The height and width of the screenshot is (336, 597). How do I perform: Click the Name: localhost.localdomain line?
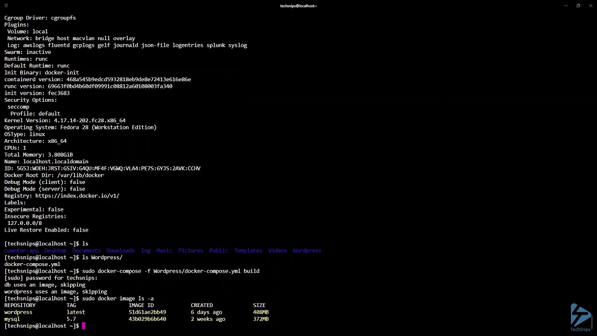46,162
